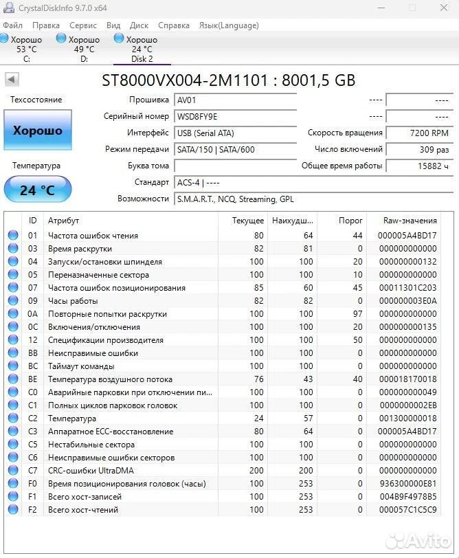Click status icon for Таймаут команды
This screenshot has height=558, width=459.
tap(13, 366)
